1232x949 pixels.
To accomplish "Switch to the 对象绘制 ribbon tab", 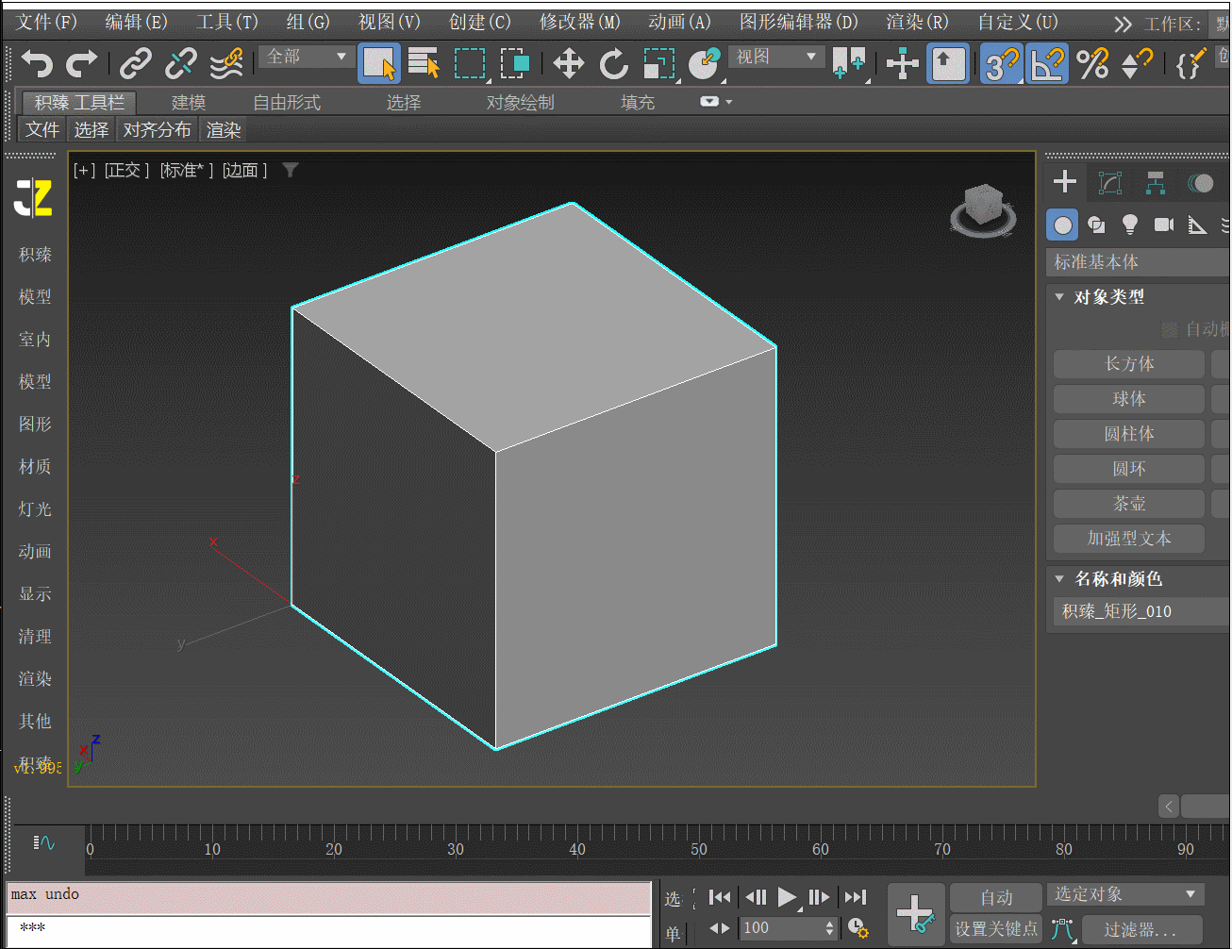I will point(520,102).
